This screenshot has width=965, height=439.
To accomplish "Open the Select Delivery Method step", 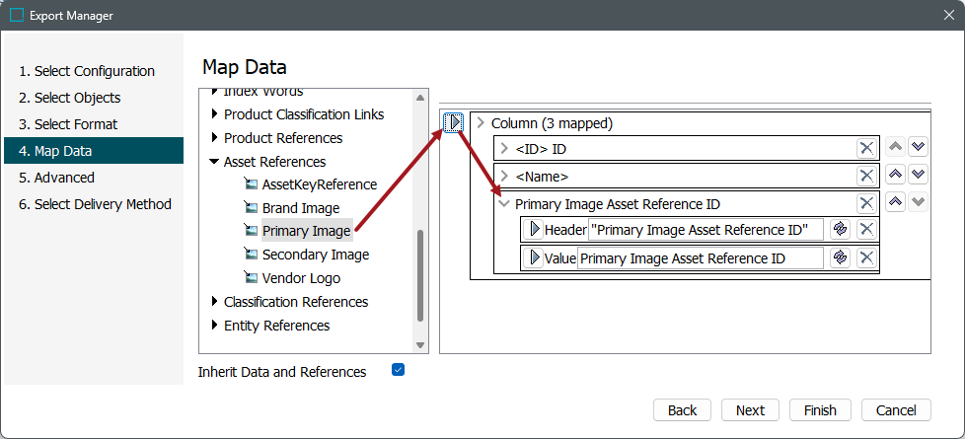I will (95, 204).
